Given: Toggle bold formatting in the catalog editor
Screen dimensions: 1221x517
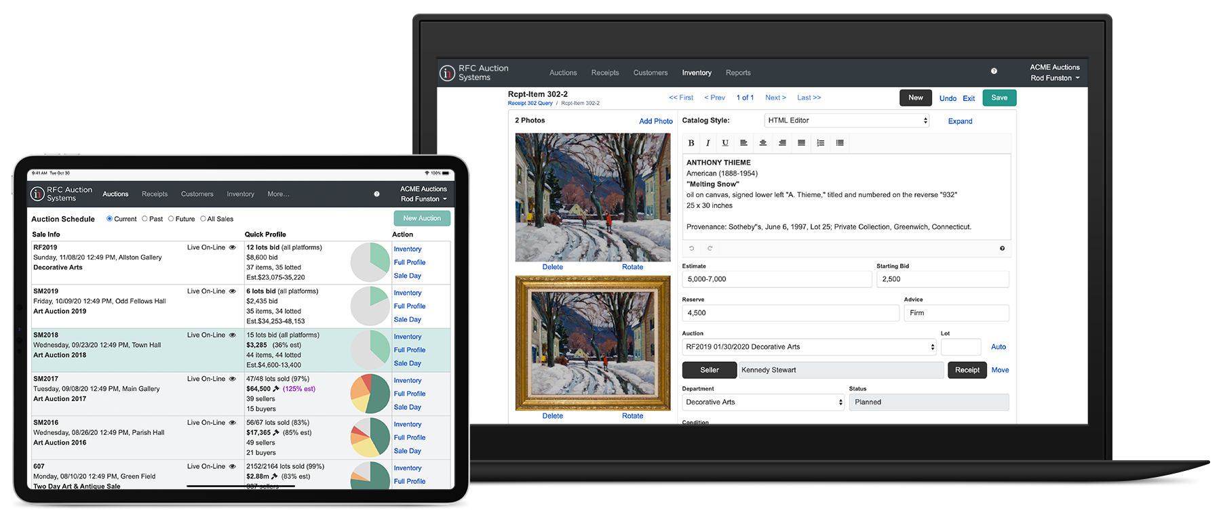Looking at the screenshot, I should point(691,143).
